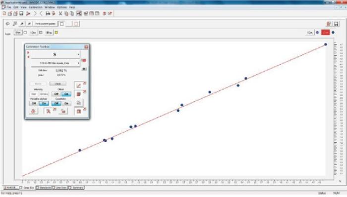Click the Save icon in the main toolbar
347x197 pixels.
point(21,13)
